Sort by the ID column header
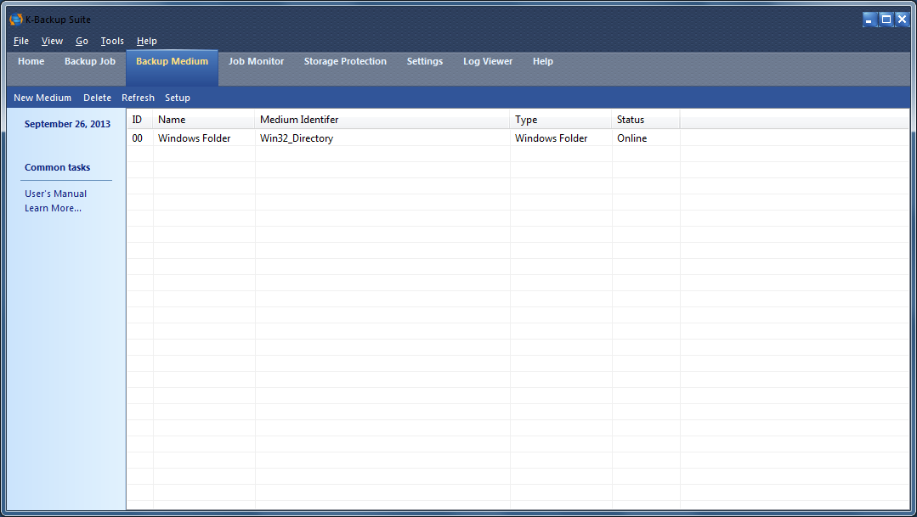917x517 pixels. coord(140,119)
